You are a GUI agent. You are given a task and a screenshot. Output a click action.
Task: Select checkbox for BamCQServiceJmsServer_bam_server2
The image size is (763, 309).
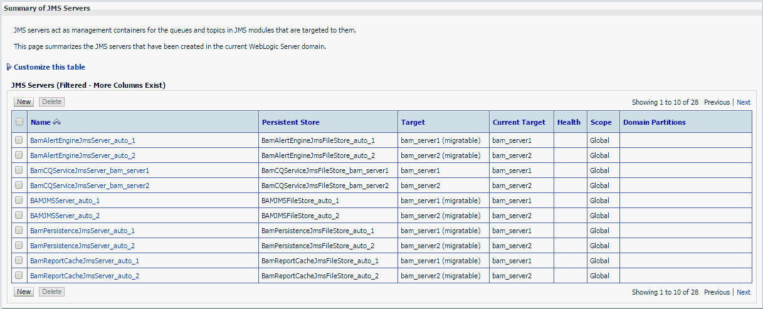(x=19, y=186)
